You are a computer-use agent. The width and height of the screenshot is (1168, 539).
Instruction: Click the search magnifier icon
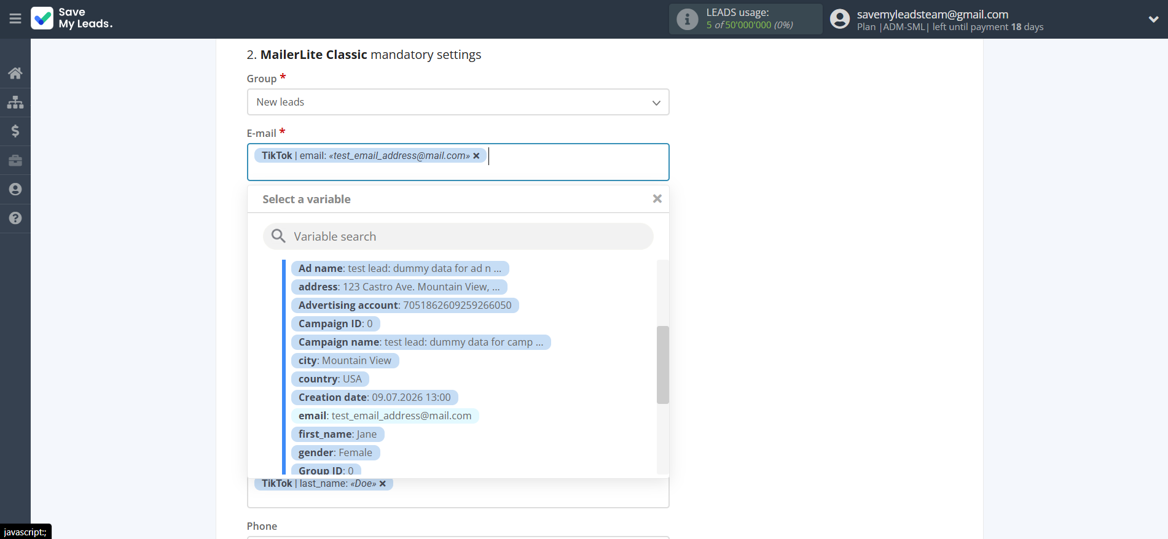[278, 236]
